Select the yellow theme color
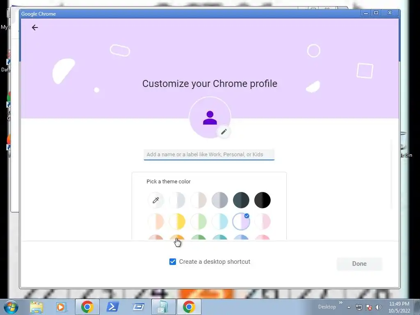 pos(177,221)
